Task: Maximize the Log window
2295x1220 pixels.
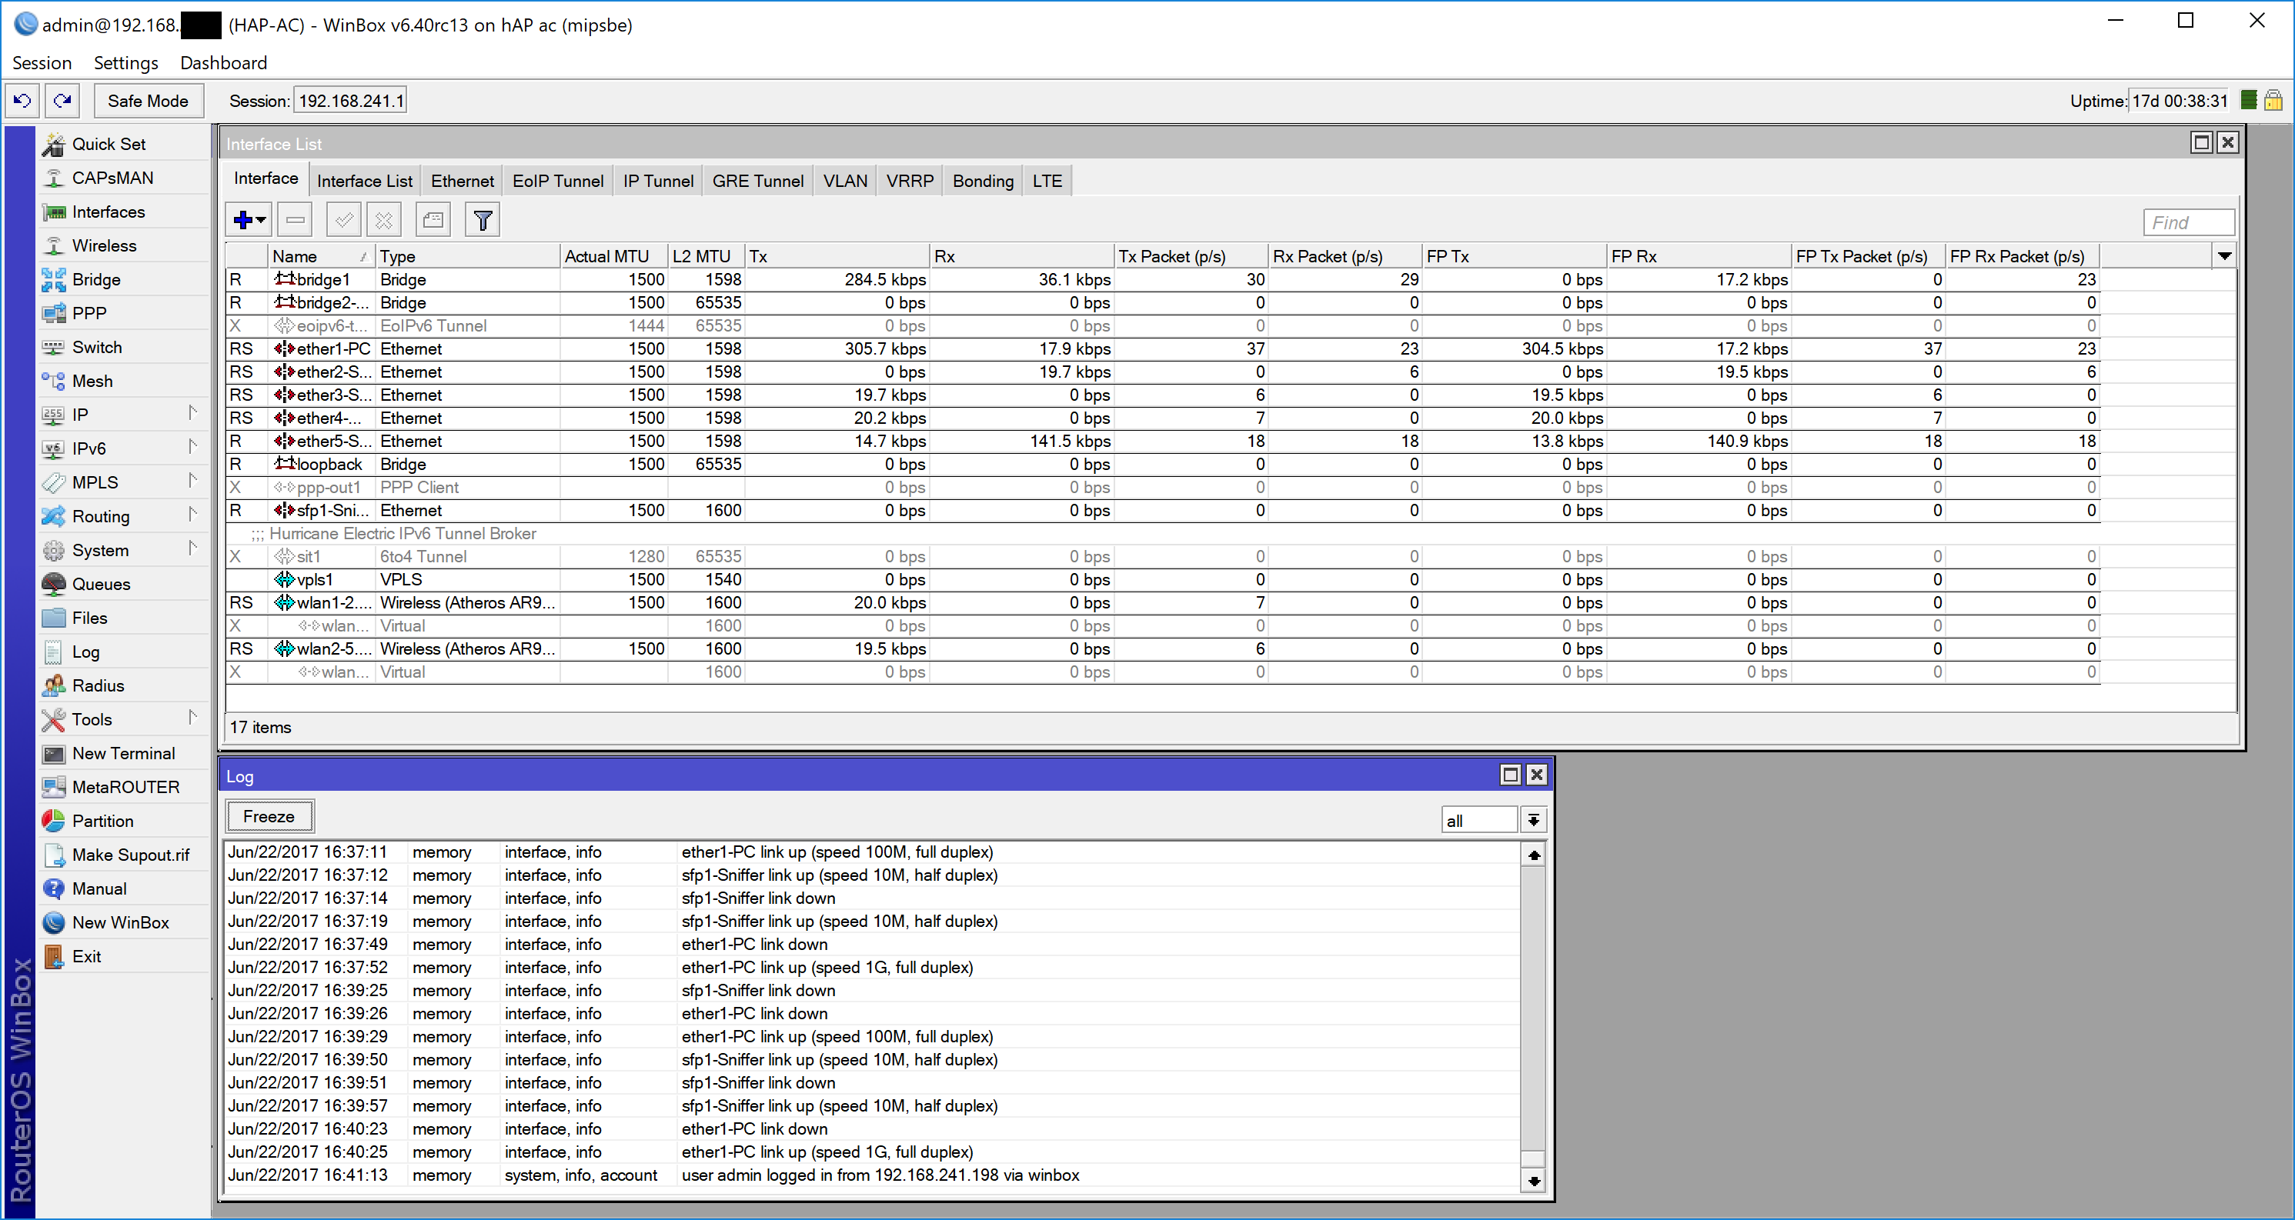Action: point(1510,775)
